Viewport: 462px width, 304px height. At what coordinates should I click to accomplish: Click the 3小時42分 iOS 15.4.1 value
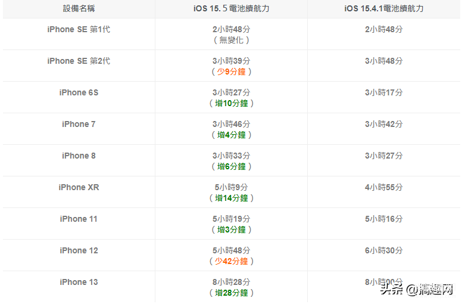(x=383, y=124)
